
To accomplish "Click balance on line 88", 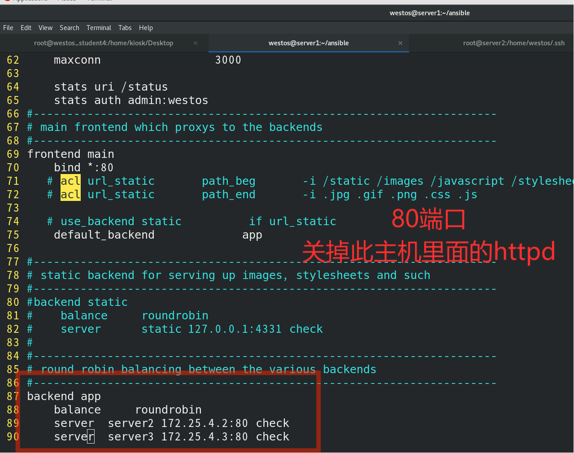I will pyautogui.click(x=77, y=410).
